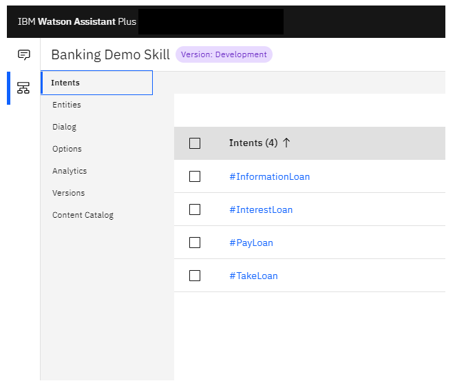Open the Analytics page
455x390 pixels.
tap(70, 171)
